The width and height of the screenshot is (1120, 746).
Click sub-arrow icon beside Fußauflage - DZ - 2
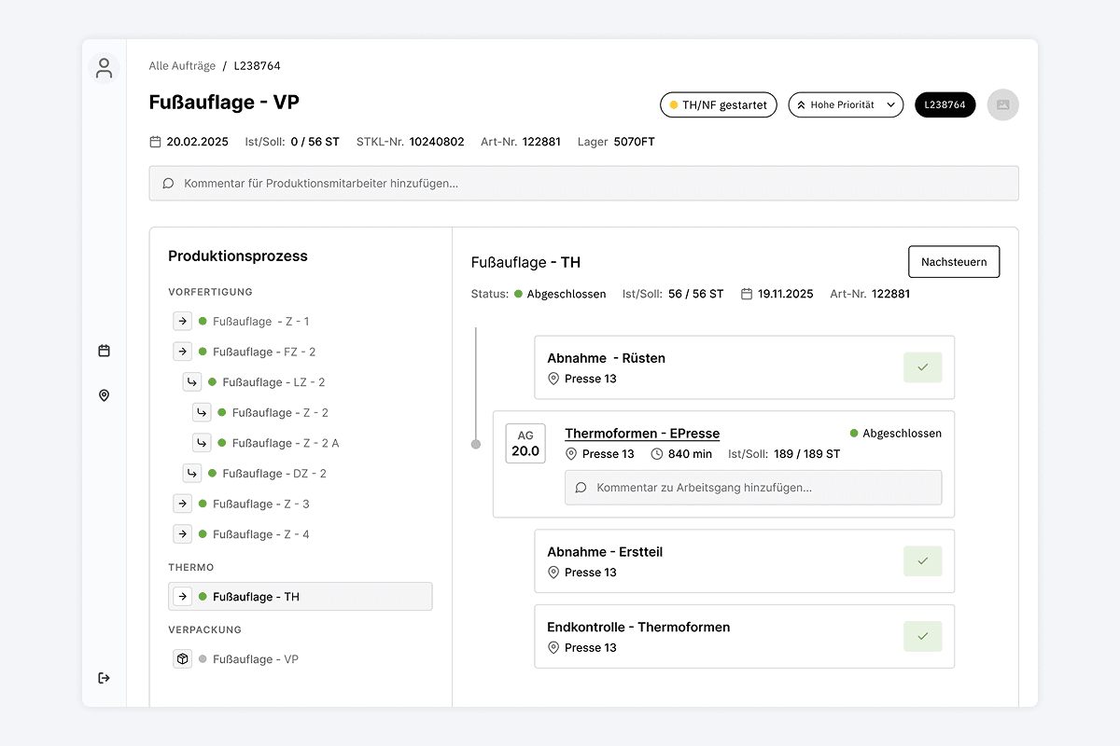click(x=191, y=474)
